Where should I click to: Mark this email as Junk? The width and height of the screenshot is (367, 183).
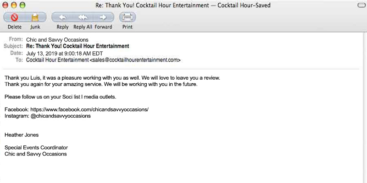point(35,18)
